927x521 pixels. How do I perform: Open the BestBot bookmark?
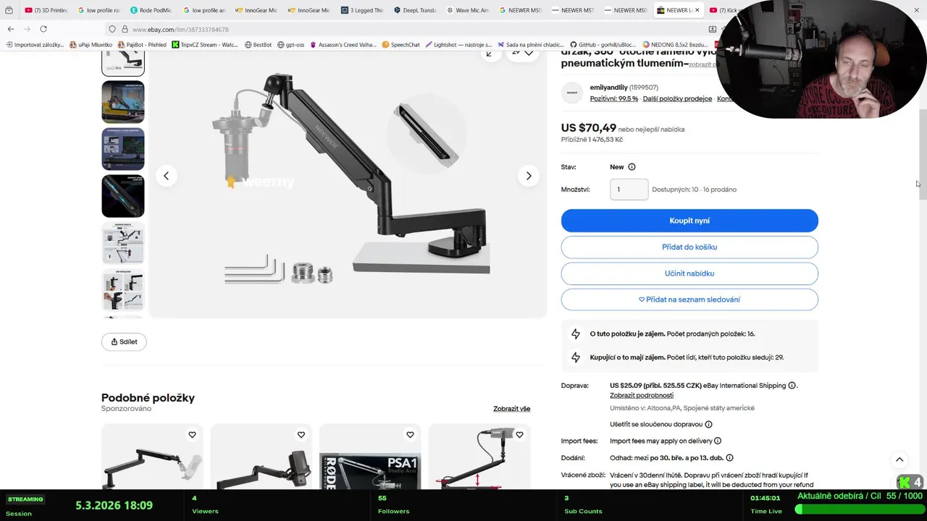coord(258,45)
